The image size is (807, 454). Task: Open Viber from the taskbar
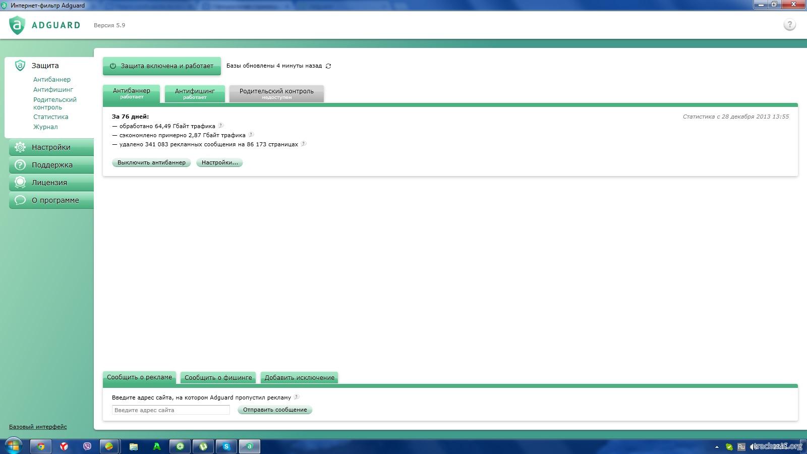[x=87, y=446]
